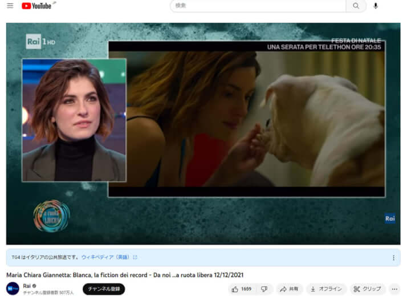Focus the YouTube search box

pyautogui.click(x=258, y=6)
